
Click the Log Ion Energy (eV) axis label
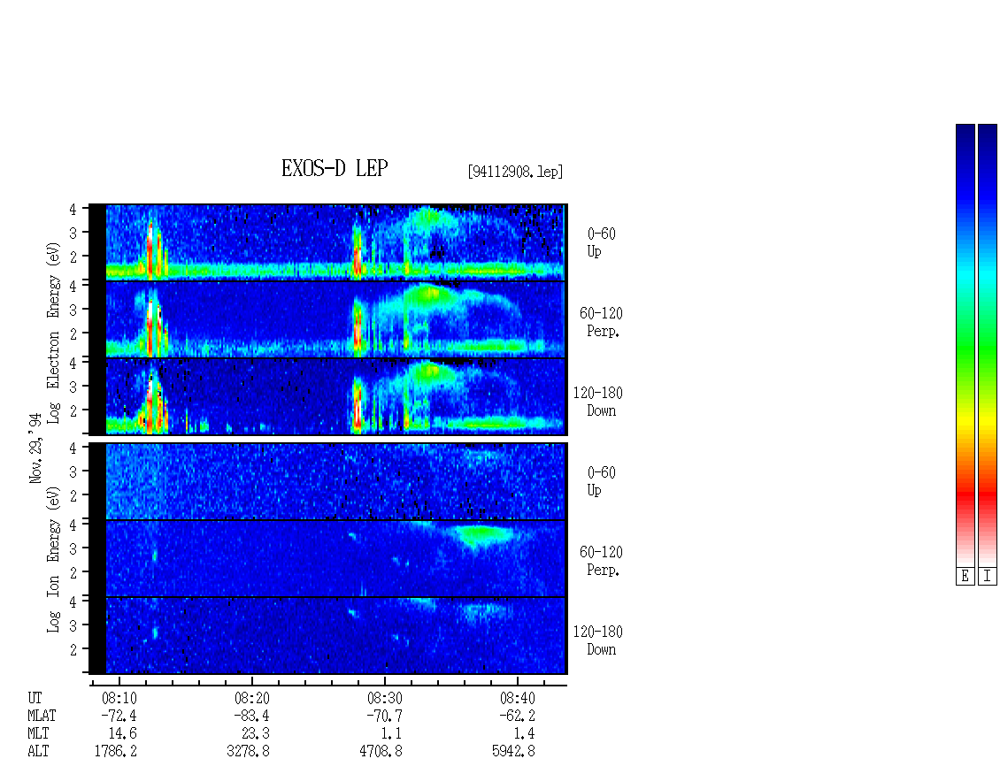click(53, 559)
